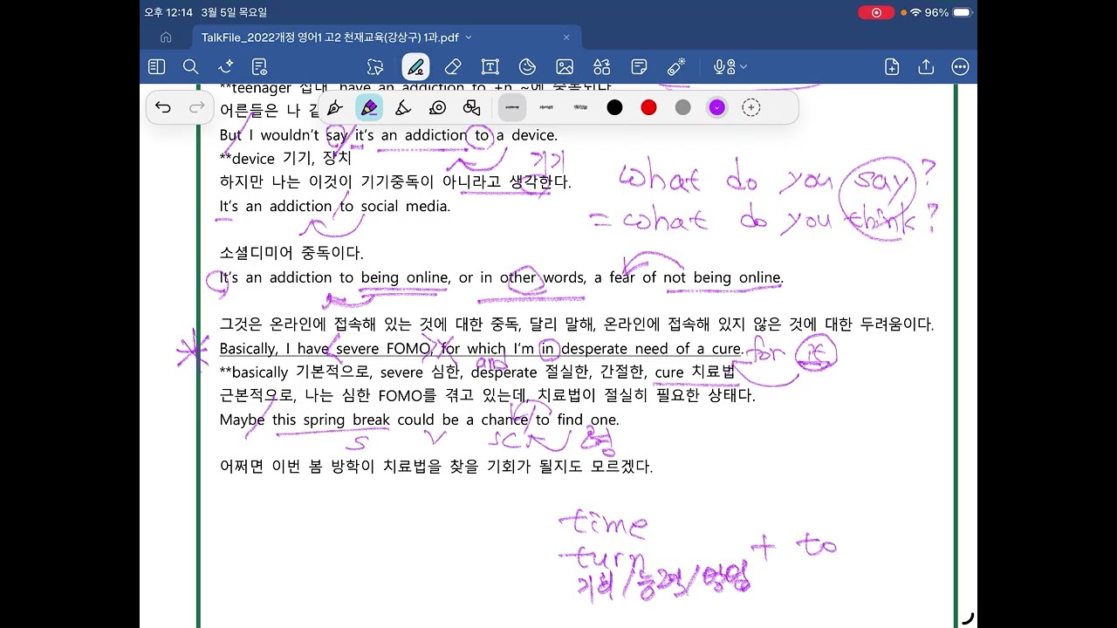Choose the highlighted brush pen style
This screenshot has width=1117, height=628.
pyautogui.click(x=368, y=107)
